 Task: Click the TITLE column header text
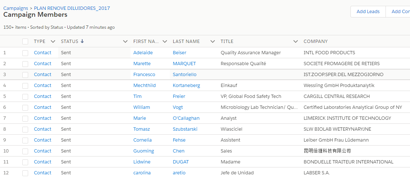point(227,41)
